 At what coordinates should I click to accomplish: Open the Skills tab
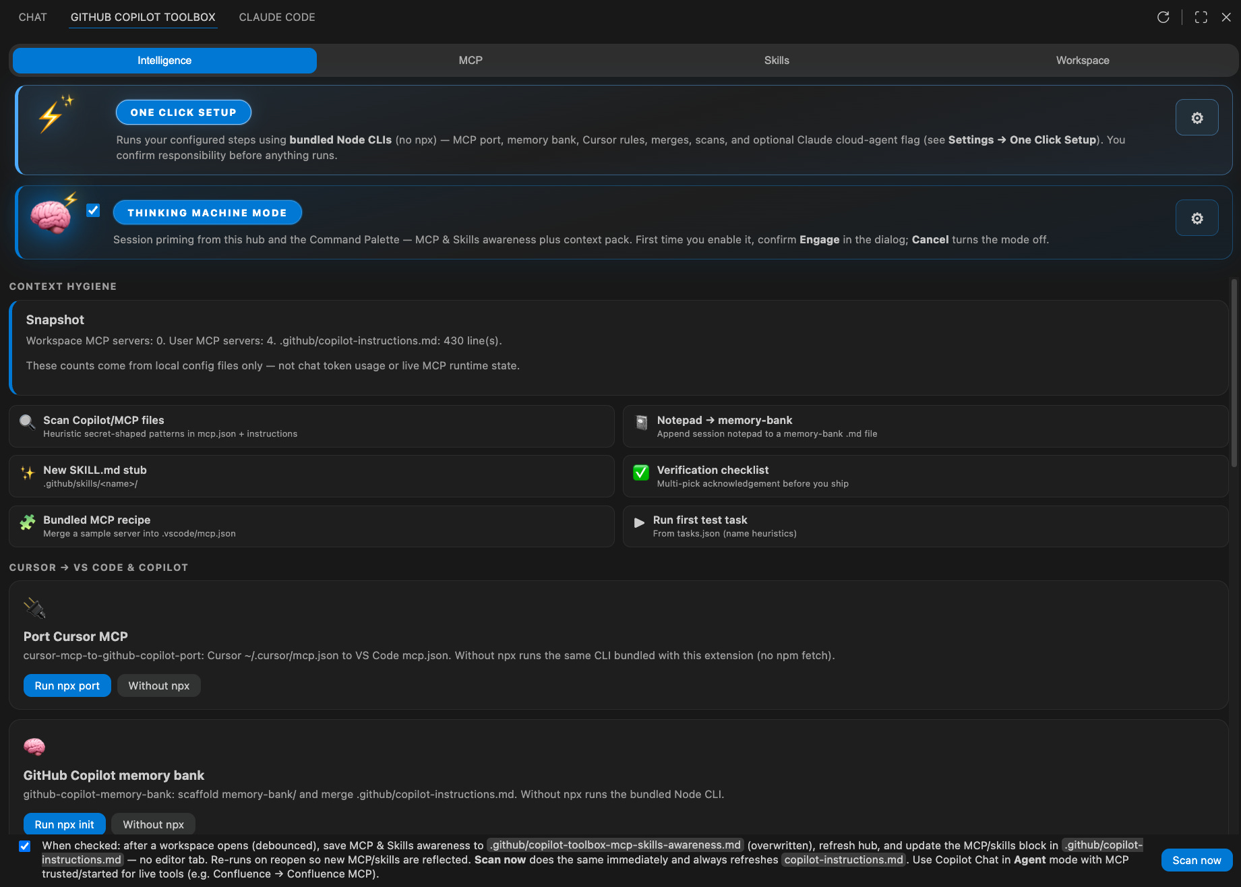(777, 61)
